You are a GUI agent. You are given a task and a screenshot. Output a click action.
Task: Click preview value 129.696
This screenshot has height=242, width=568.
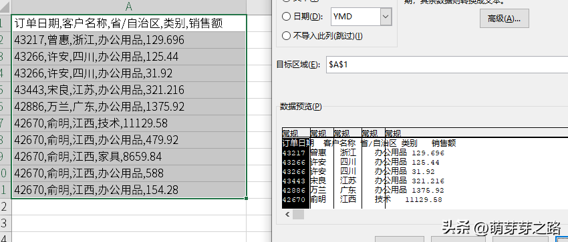click(428, 153)
